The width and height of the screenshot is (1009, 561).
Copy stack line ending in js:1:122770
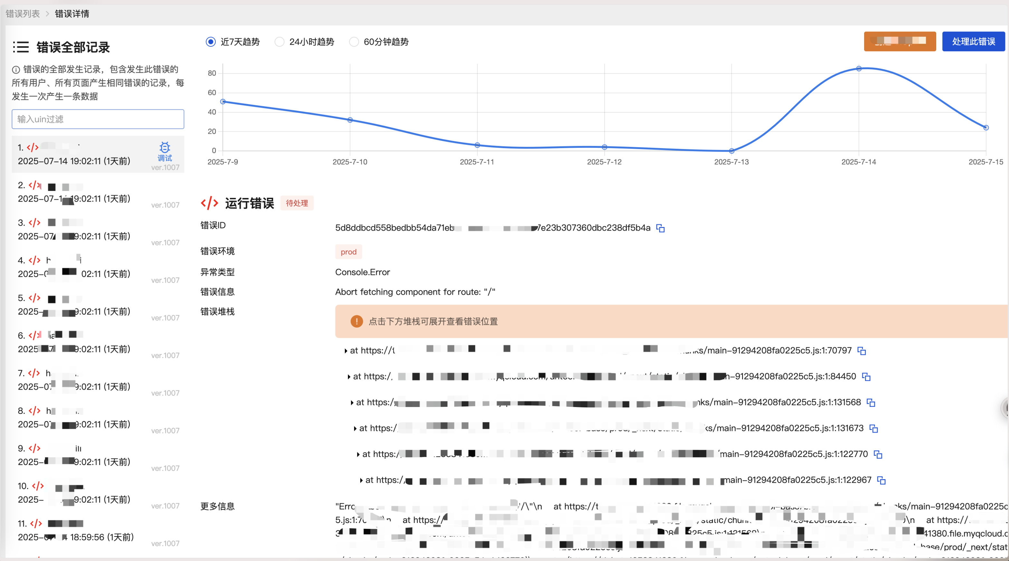(x=878, y=454)
